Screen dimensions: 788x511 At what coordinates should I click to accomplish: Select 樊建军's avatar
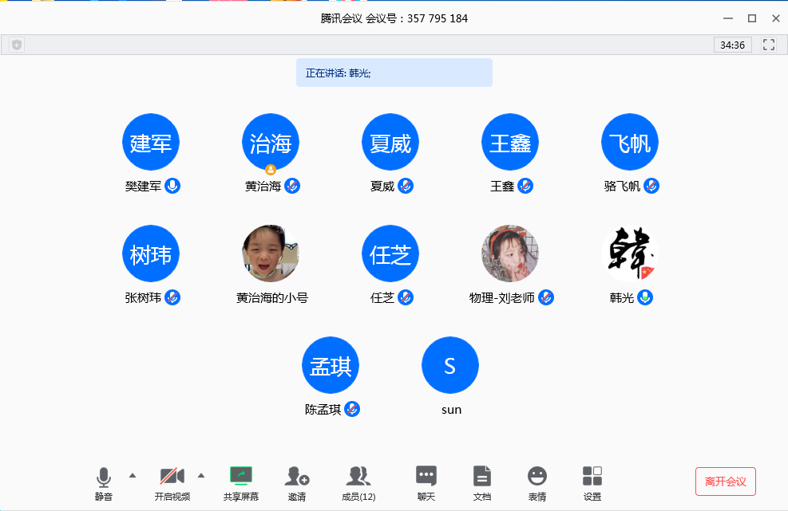click(x=151, y=142)
